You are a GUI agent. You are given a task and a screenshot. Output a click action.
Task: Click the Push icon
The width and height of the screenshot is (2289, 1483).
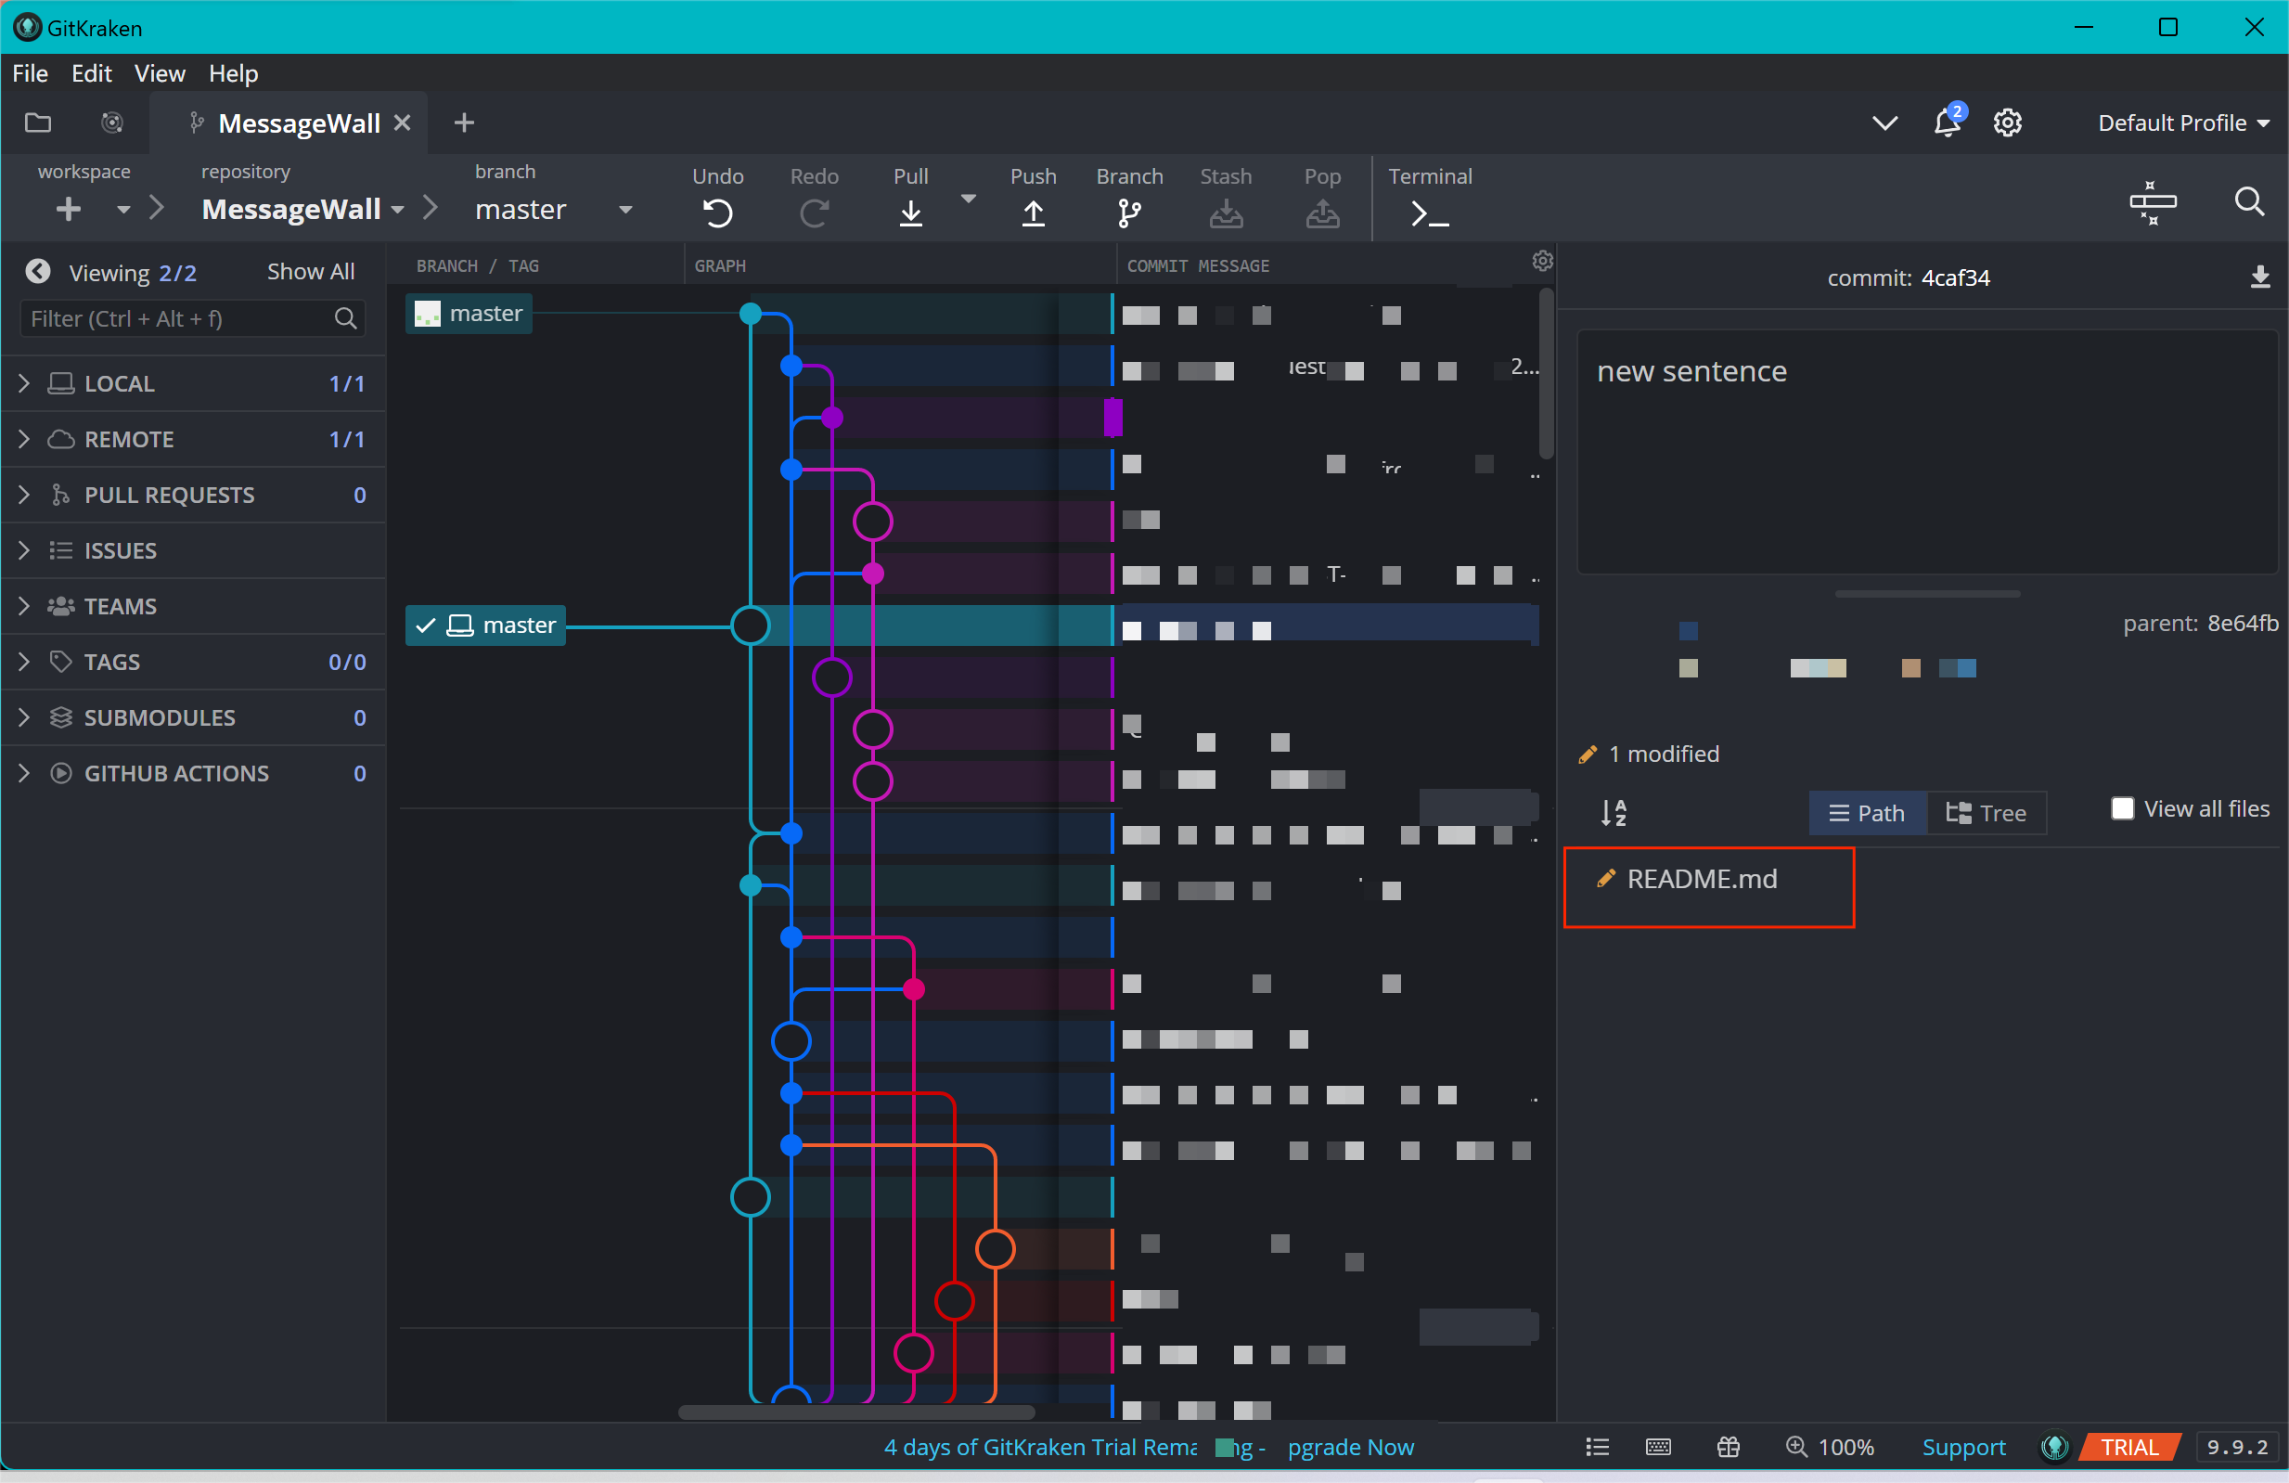pos(1033,213)
